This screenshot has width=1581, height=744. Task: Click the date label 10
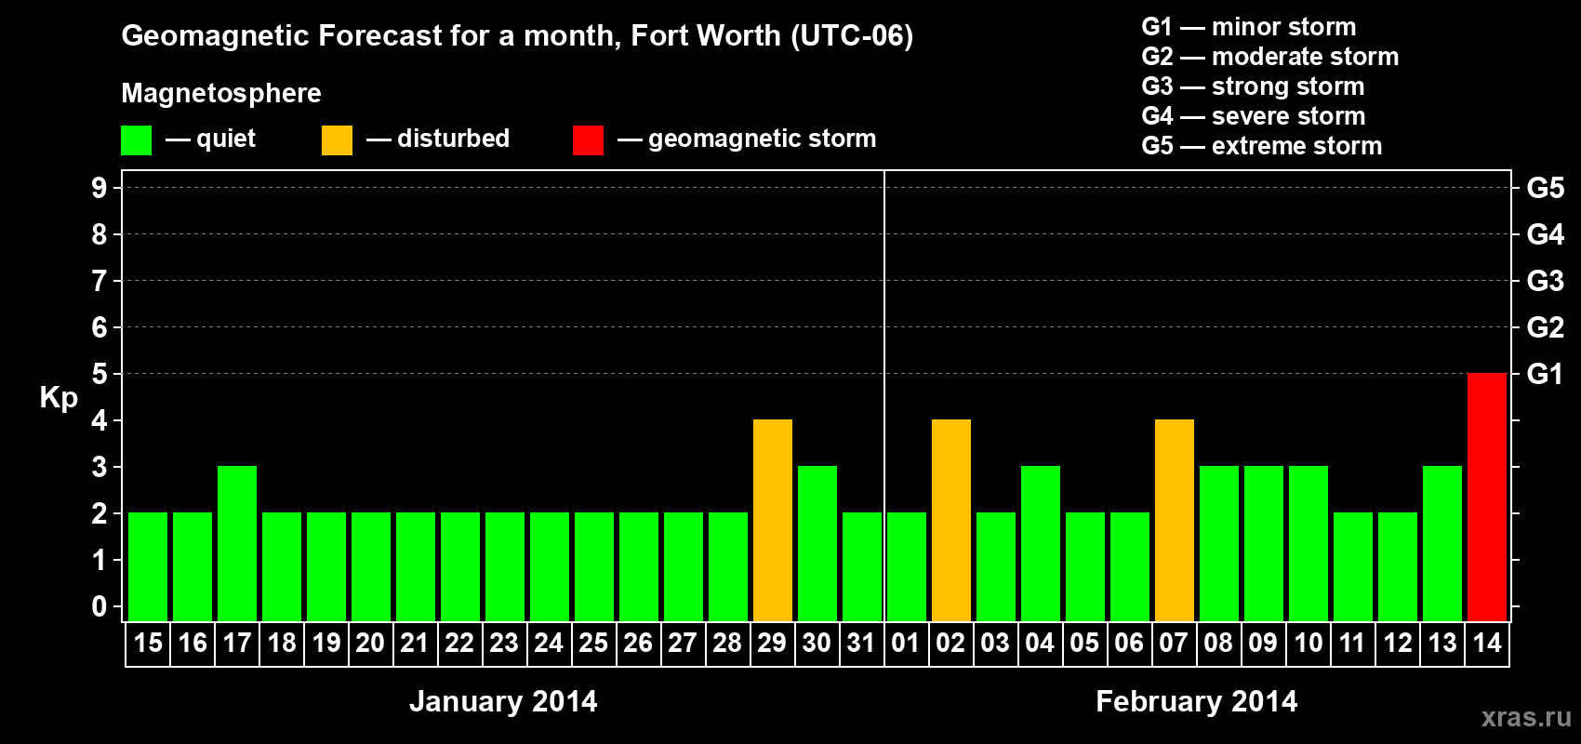1308,643
